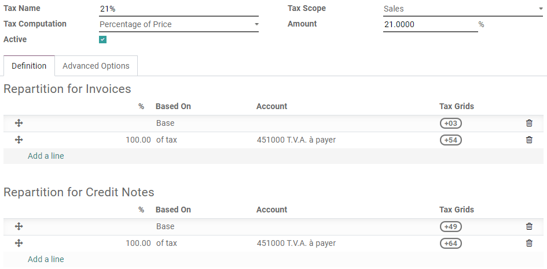Switch to the Advanced Options tab

click(96, 66)
